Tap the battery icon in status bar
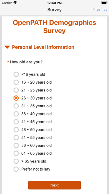The height and width of the screenshot is (194, 109). point(104,3)
